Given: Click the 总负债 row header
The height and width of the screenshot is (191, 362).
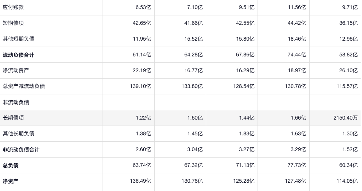Looking at the screenshot, I should [x=11, y=165].
